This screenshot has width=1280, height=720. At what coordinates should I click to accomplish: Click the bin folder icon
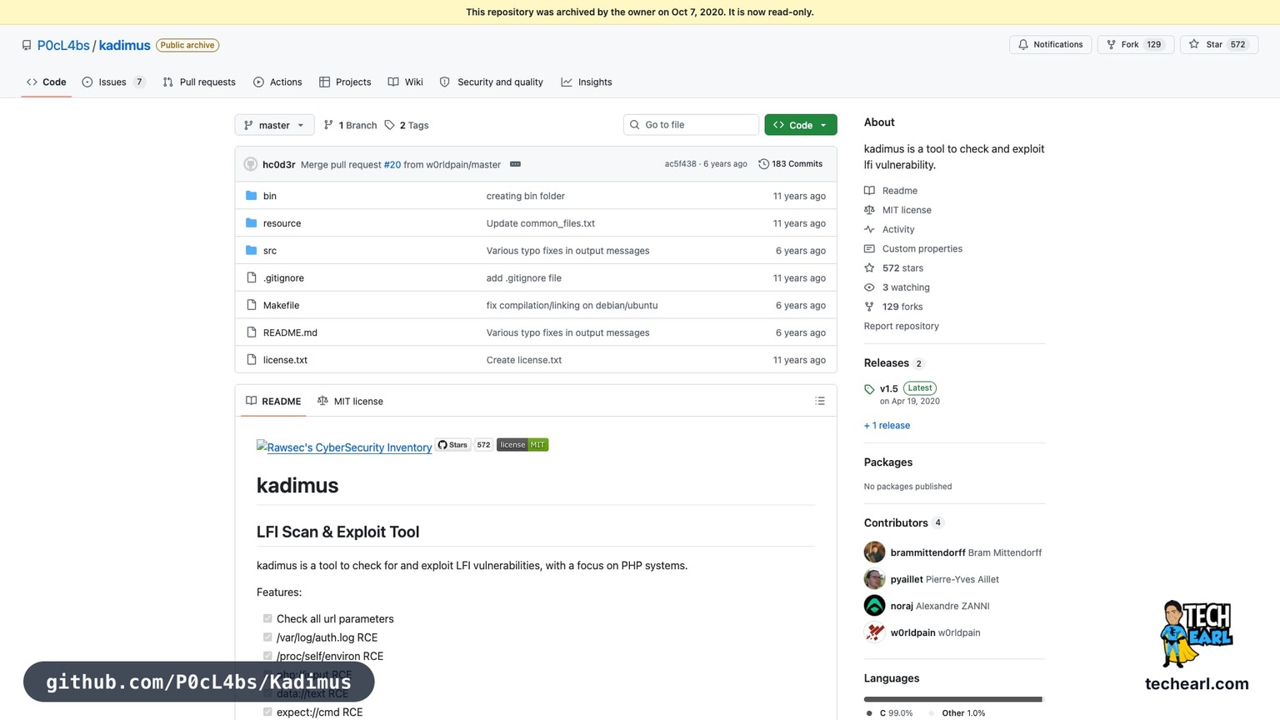coord(252,196)
